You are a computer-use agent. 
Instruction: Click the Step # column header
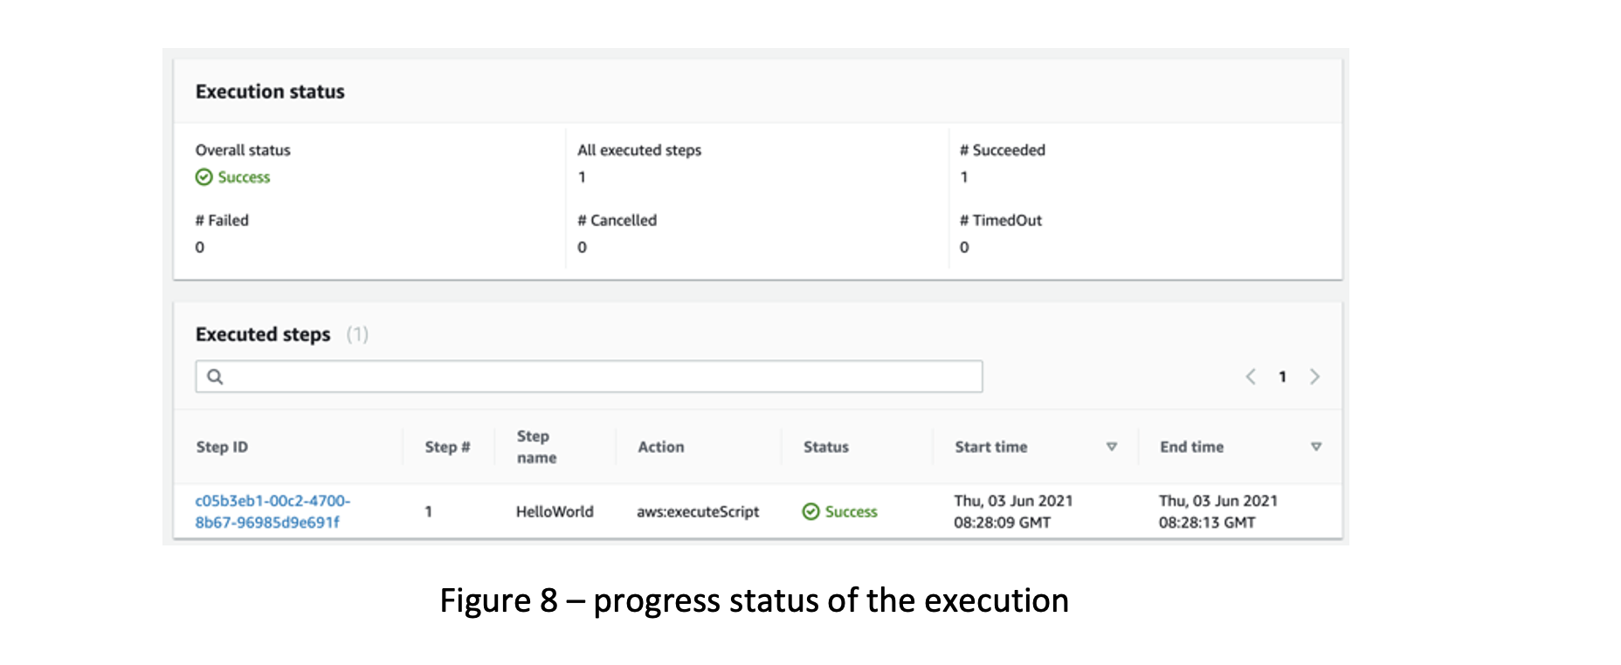(447, 447)
